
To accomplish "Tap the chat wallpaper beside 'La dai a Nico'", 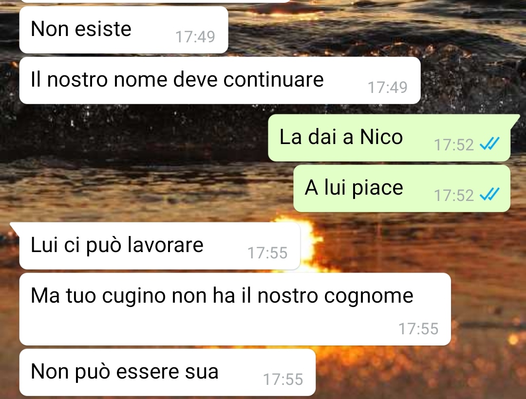I will click(134, 137).
